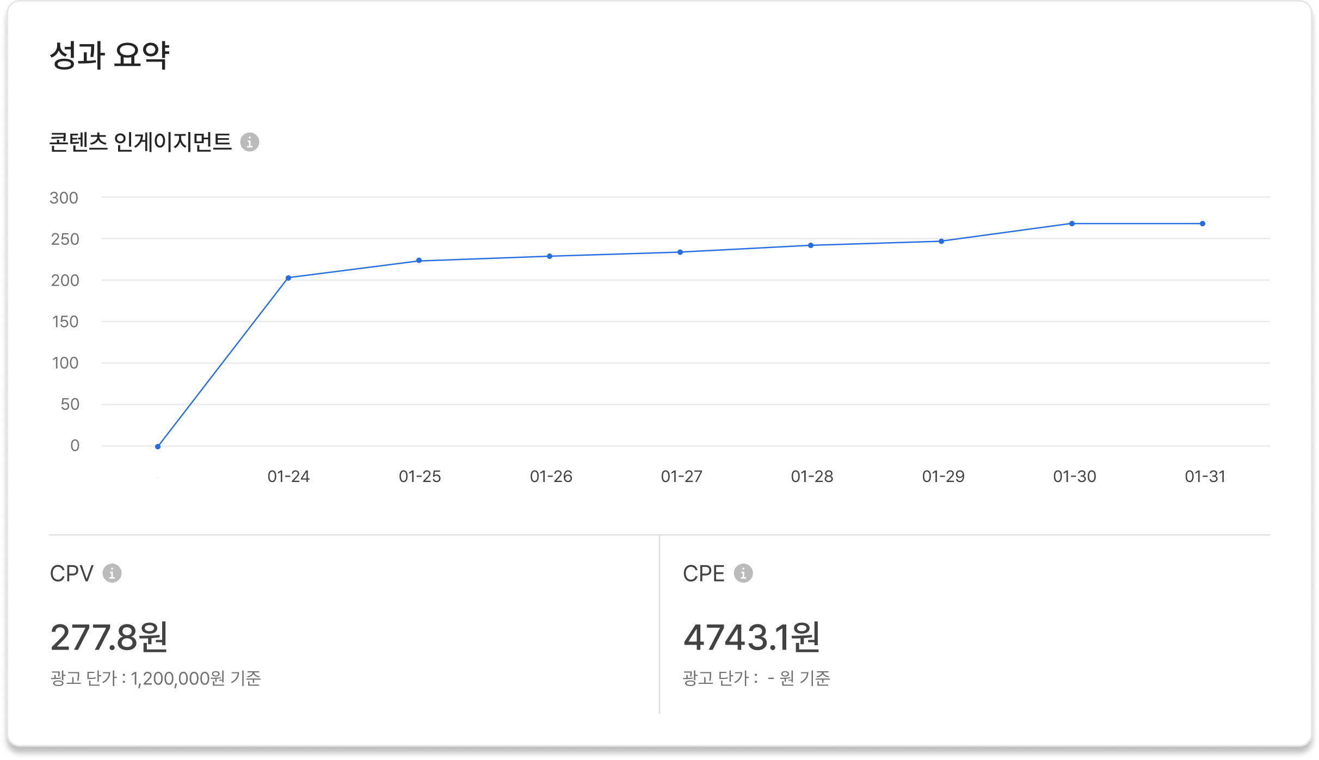Click the 01-29 x-axis date label
1319x760 pixels.
point(944,477)
